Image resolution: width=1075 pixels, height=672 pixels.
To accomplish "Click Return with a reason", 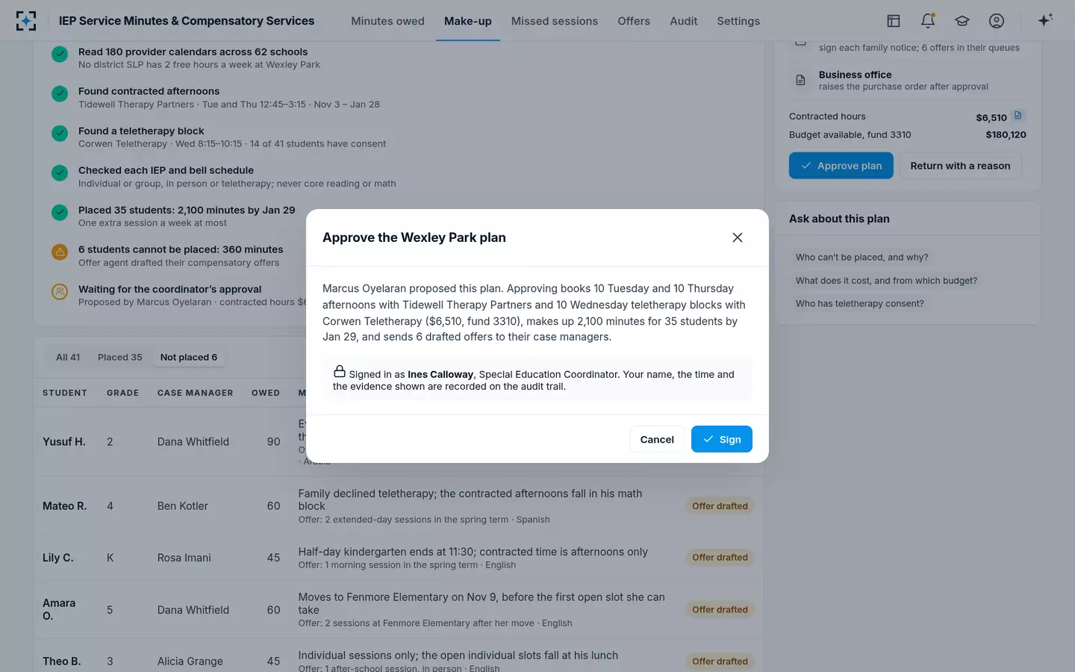I will click(960, 166).
